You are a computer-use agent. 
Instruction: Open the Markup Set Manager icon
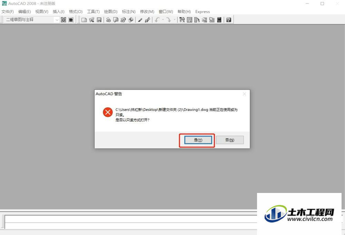212,20
